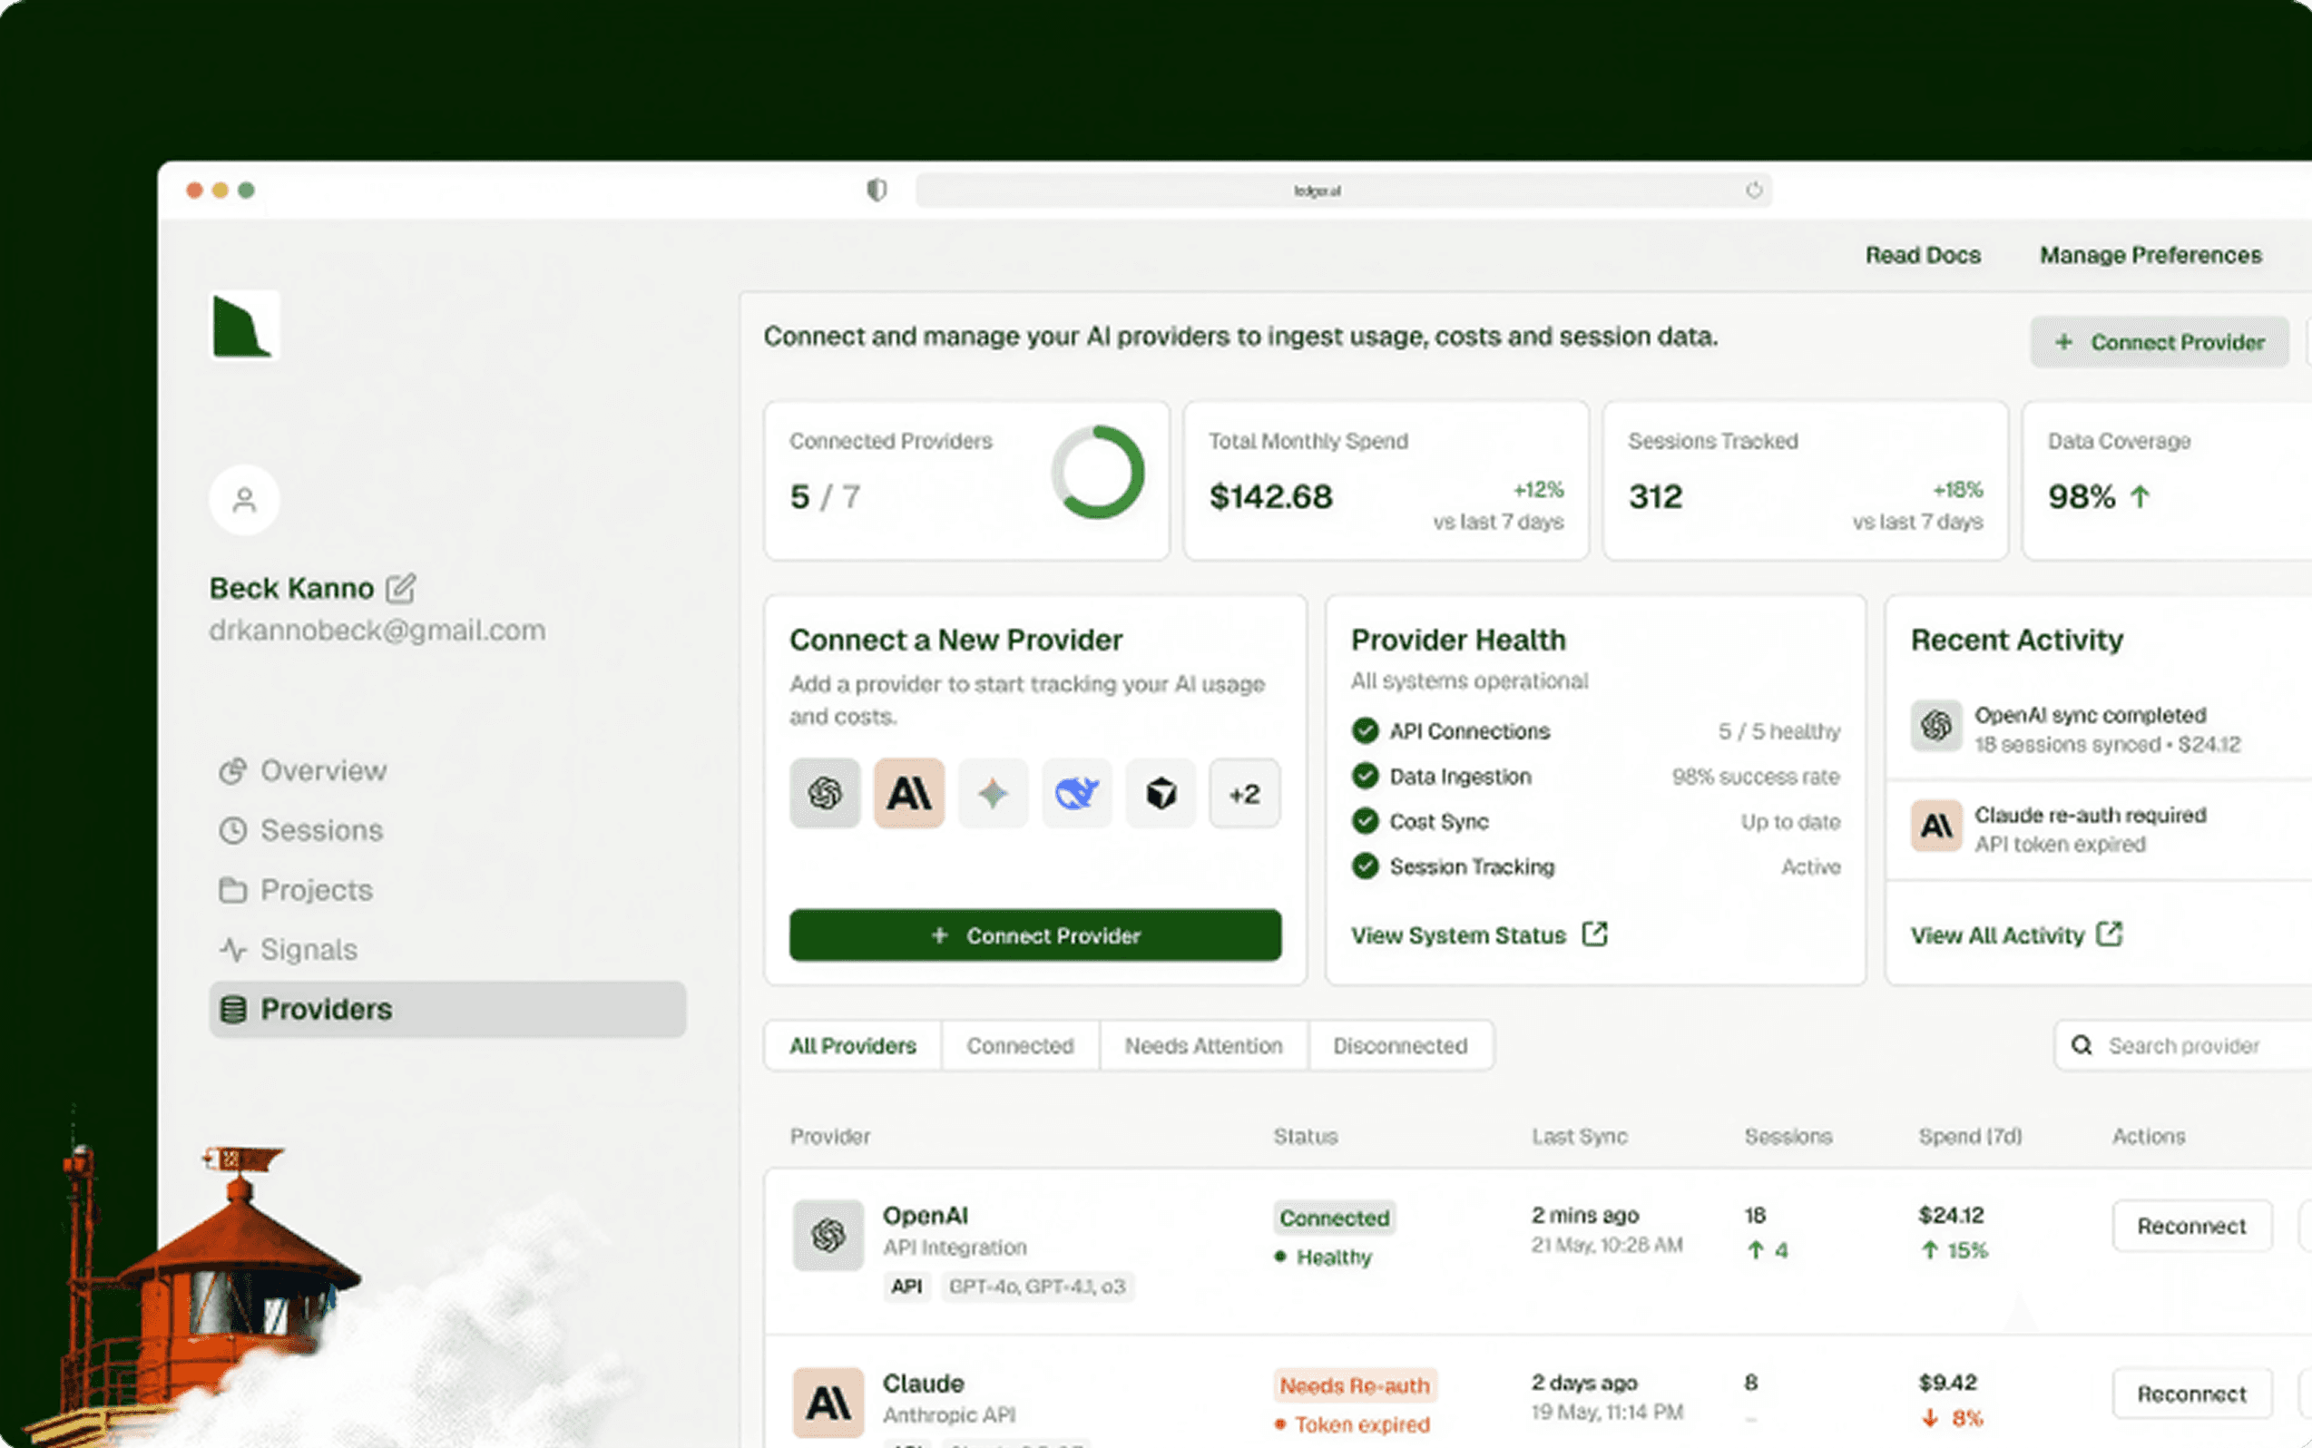Click Reconnect in the OpenAI row
2312x1448 pixels.
pos(2191,1226)
